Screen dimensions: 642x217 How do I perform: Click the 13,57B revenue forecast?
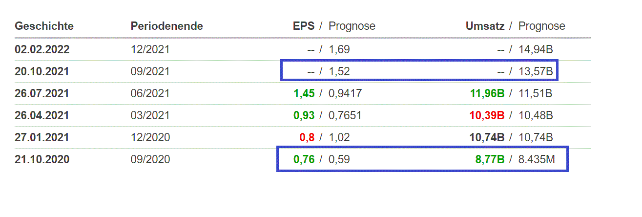(x=536, y=71)
